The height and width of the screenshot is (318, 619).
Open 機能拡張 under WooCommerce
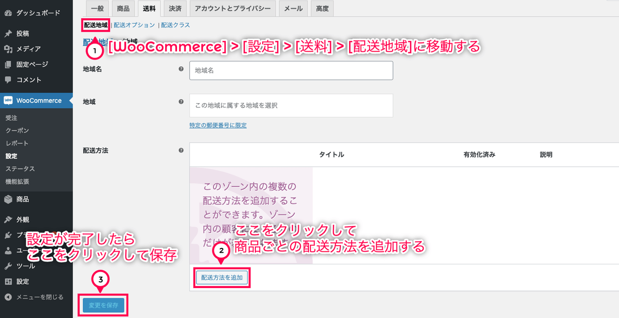[17, 182]
